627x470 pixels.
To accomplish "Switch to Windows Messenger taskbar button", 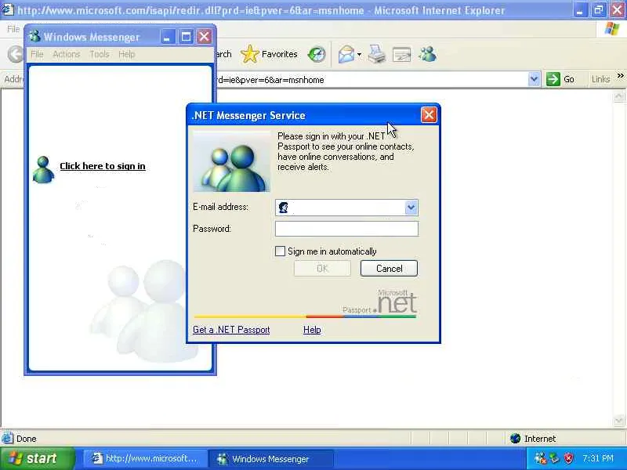I will coord(270,459).
